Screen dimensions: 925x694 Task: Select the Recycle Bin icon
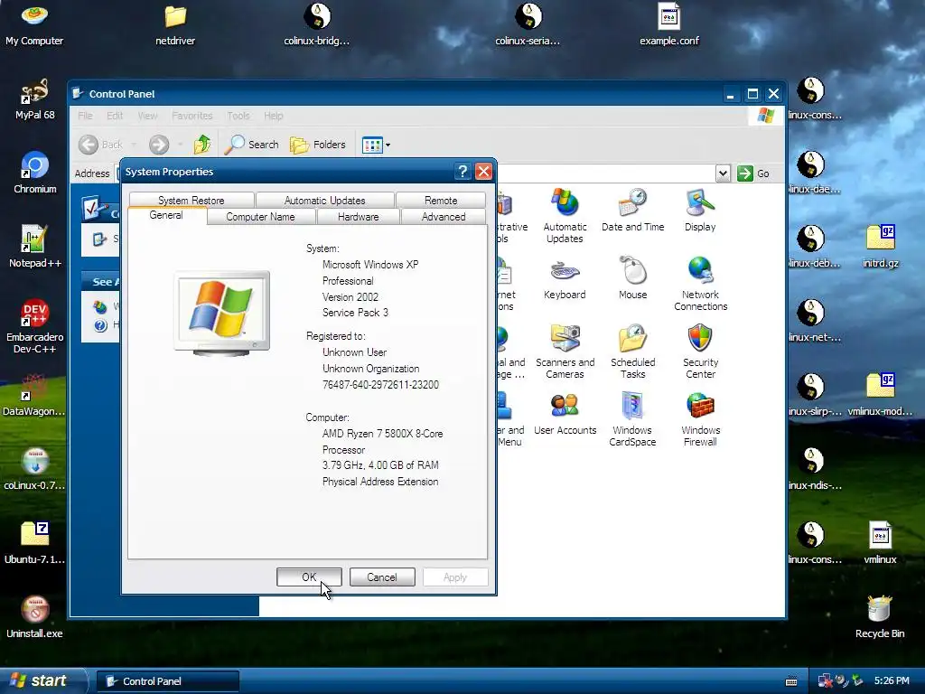pos(880,617)
